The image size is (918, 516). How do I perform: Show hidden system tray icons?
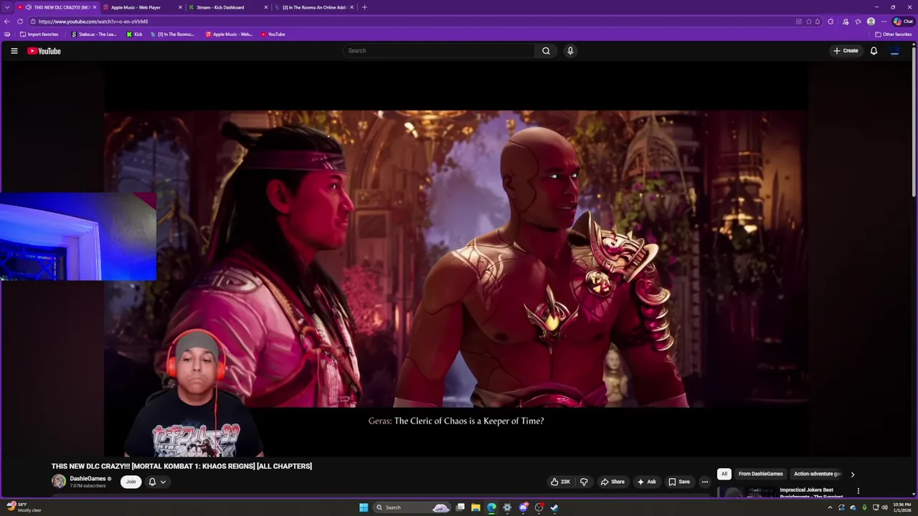point(830,507)
